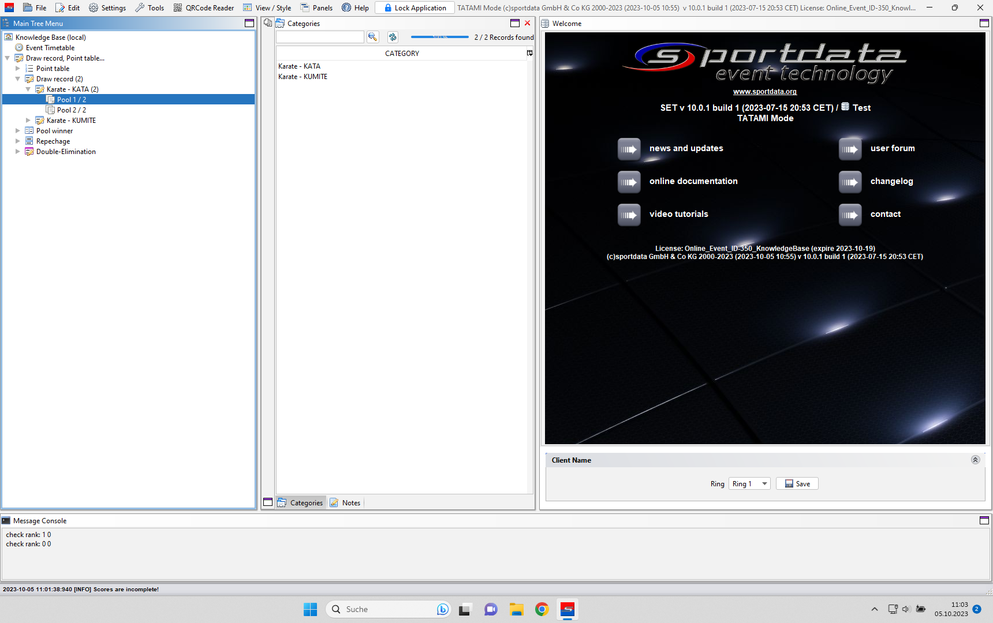Open File Explorer from the taskbar

516,609
